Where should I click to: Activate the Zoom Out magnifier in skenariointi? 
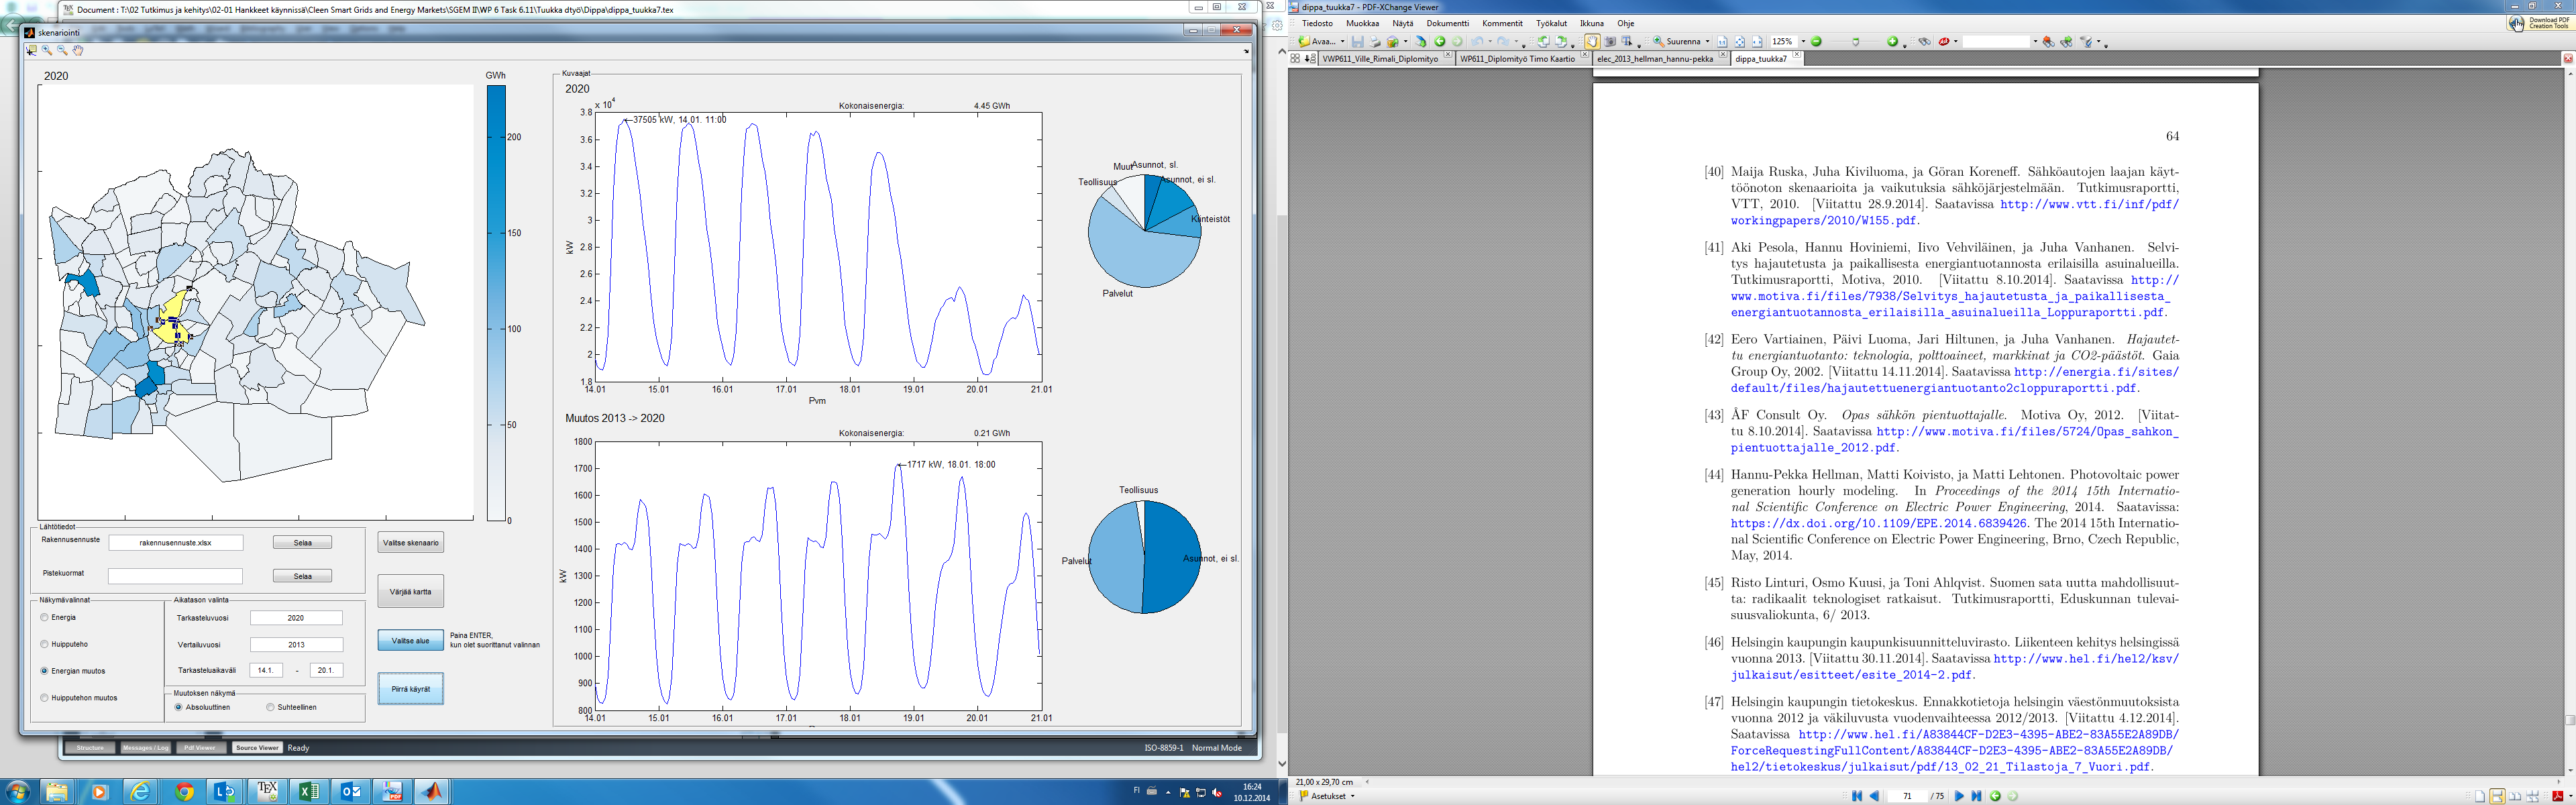[62, 50]
